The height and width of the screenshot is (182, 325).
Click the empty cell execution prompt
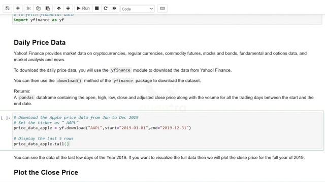6,118
